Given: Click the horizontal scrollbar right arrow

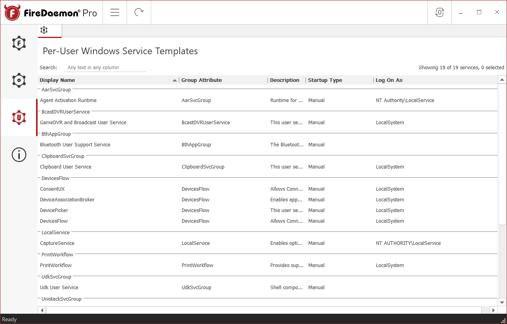Looking at the screenshot, I should [x=494, y=310].
